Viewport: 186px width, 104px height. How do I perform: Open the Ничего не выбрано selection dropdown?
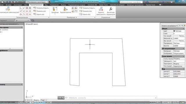point(169,26)
